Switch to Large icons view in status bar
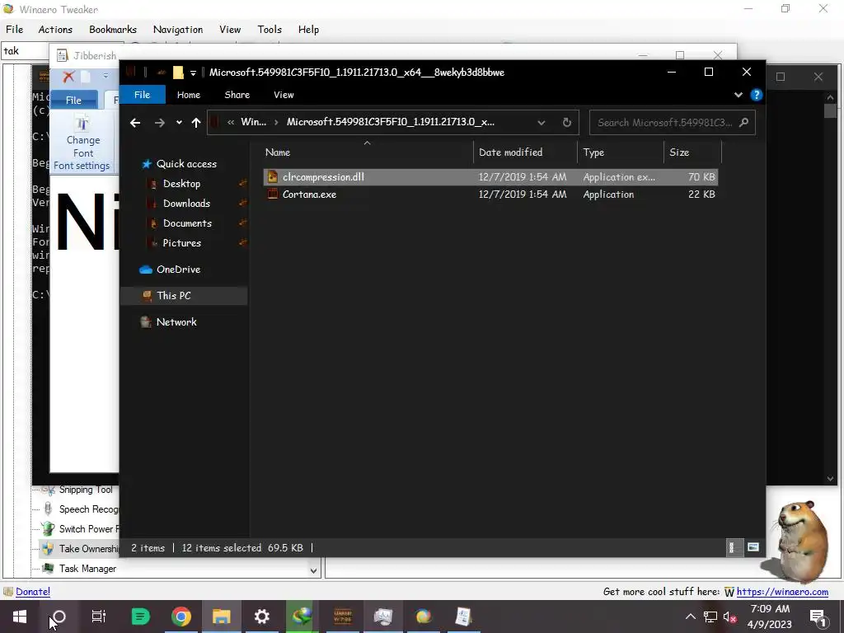This screenshot has width=844, height=633. (753, 548)
